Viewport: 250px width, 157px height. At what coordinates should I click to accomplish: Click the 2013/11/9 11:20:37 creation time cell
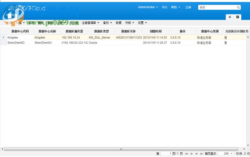[156, 43]
